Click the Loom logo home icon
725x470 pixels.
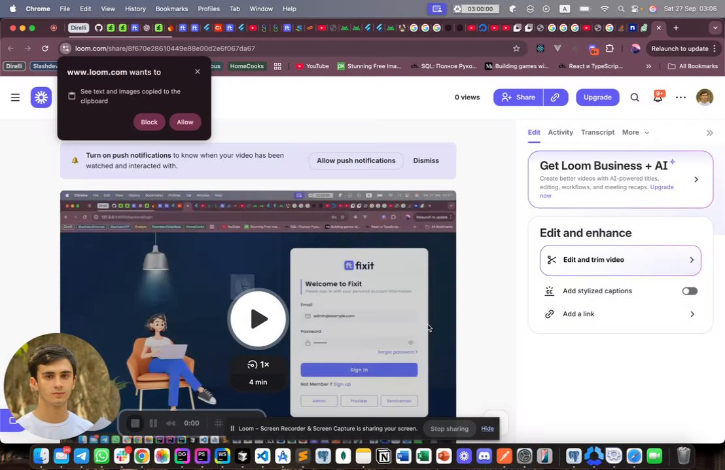(41, 97)
